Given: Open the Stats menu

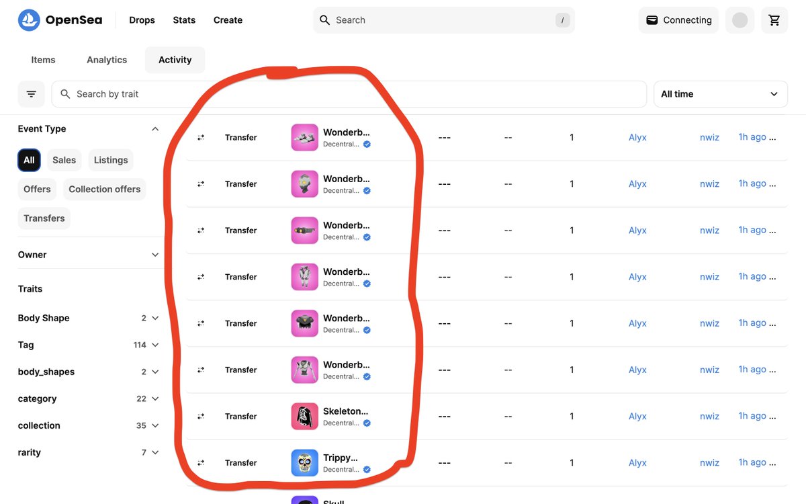Looking at the screenshot, I should (x=184, y=20).
